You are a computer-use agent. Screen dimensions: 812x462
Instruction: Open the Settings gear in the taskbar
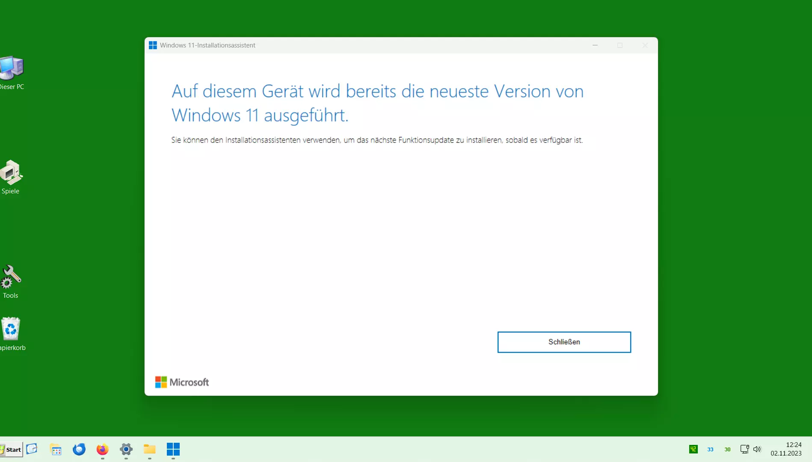pyautogui.click(x=126, y=450)
